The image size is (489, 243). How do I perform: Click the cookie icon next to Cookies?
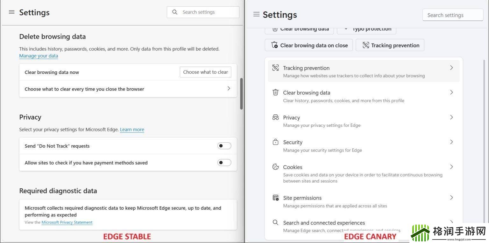275,167
